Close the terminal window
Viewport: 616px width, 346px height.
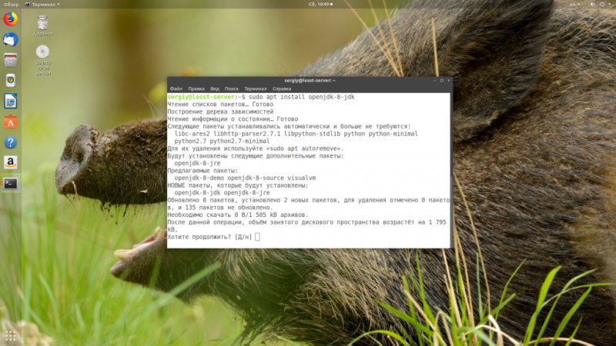[449, 81]
